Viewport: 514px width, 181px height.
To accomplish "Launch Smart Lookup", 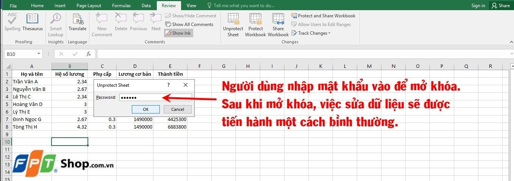I will coord(56,25).
